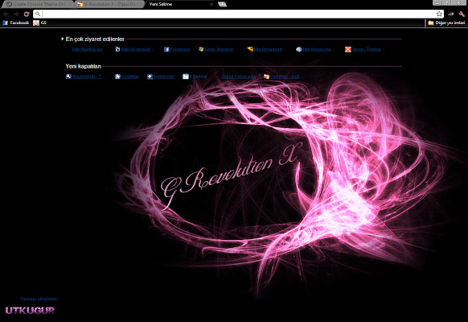Click the search magnifier in the address bar

(38, 14)
